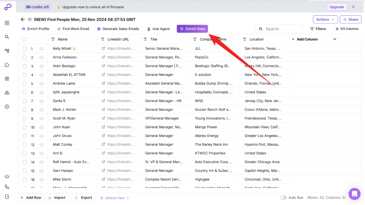Click the Share button
The width and height of the screenshot is (365, 205).
351,20
